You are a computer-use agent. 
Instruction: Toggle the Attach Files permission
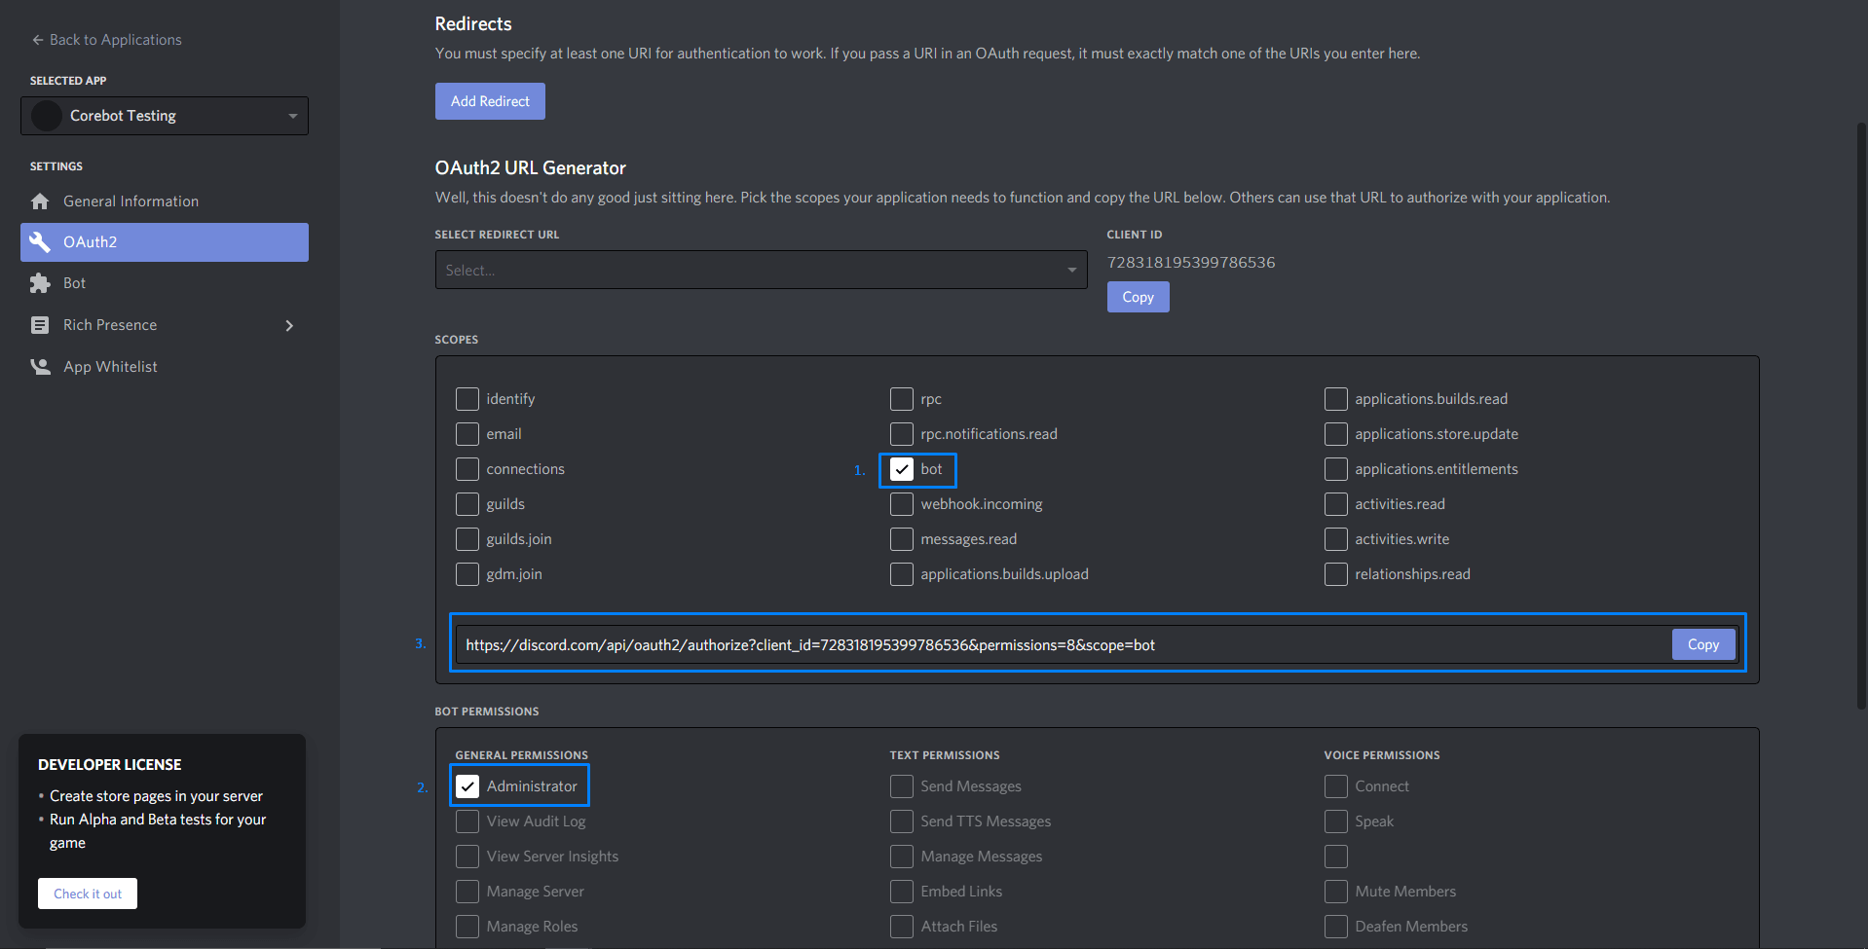click(902, 927)
